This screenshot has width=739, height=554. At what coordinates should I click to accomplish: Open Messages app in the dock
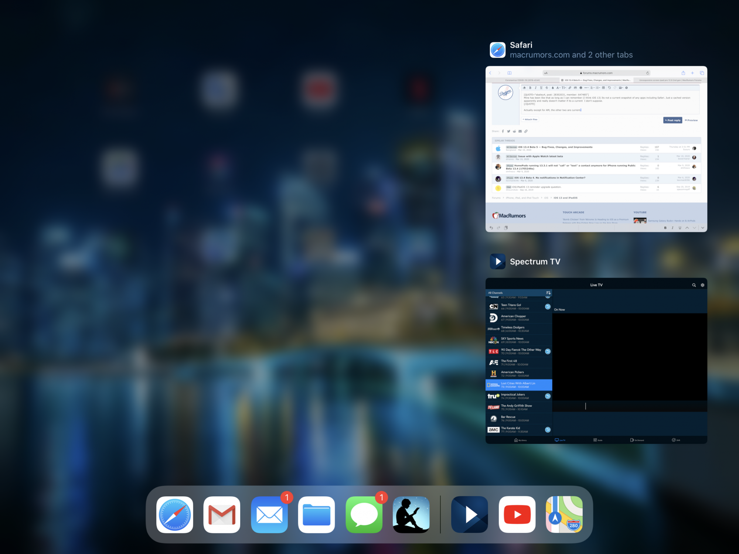(x=364, y=514)
